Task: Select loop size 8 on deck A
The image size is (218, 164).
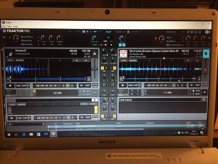Action: [72, 85]
